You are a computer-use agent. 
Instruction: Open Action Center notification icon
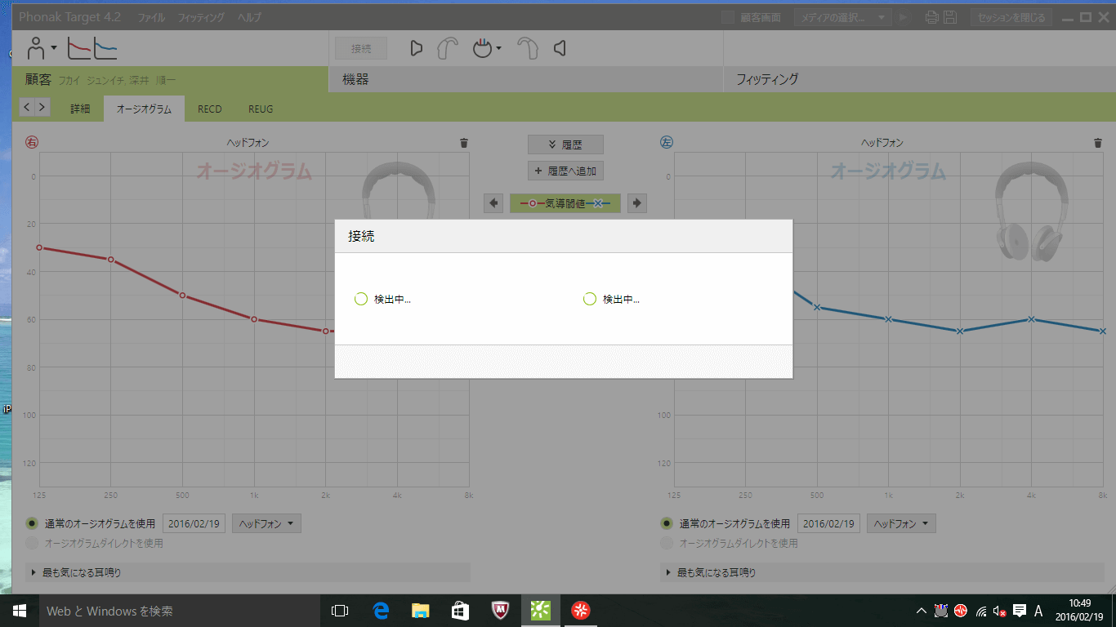click(1020, 611)
